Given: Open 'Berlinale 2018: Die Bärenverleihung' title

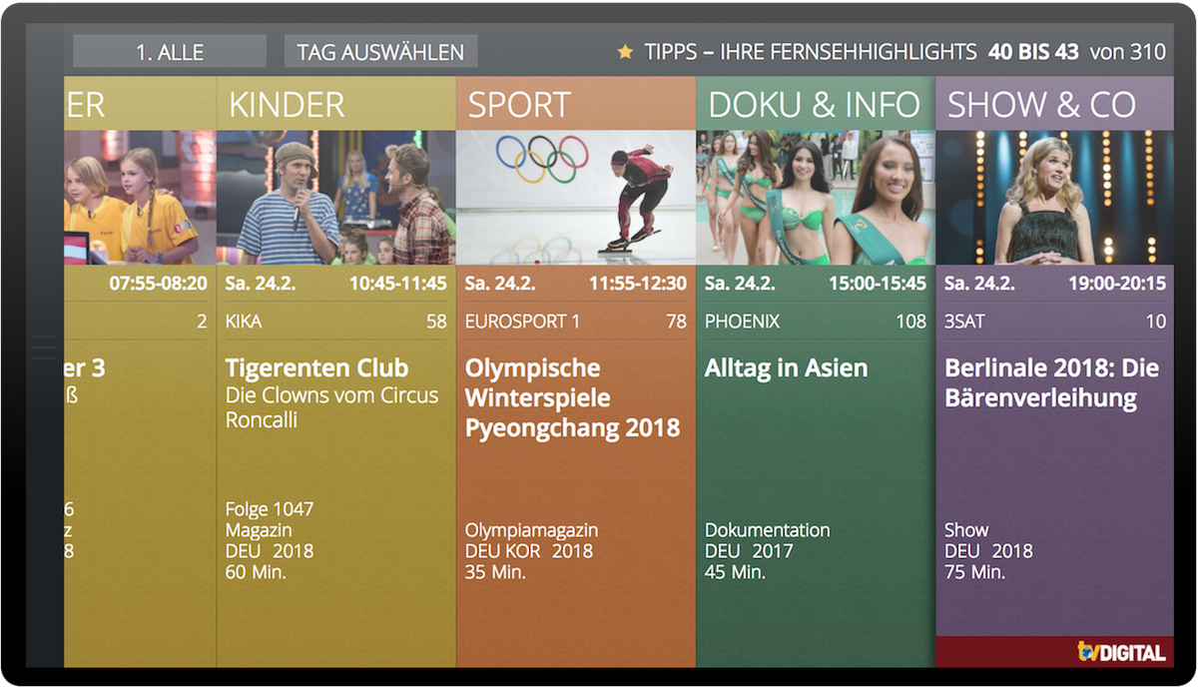Looking at the screenshot, I should [1052, 383].
